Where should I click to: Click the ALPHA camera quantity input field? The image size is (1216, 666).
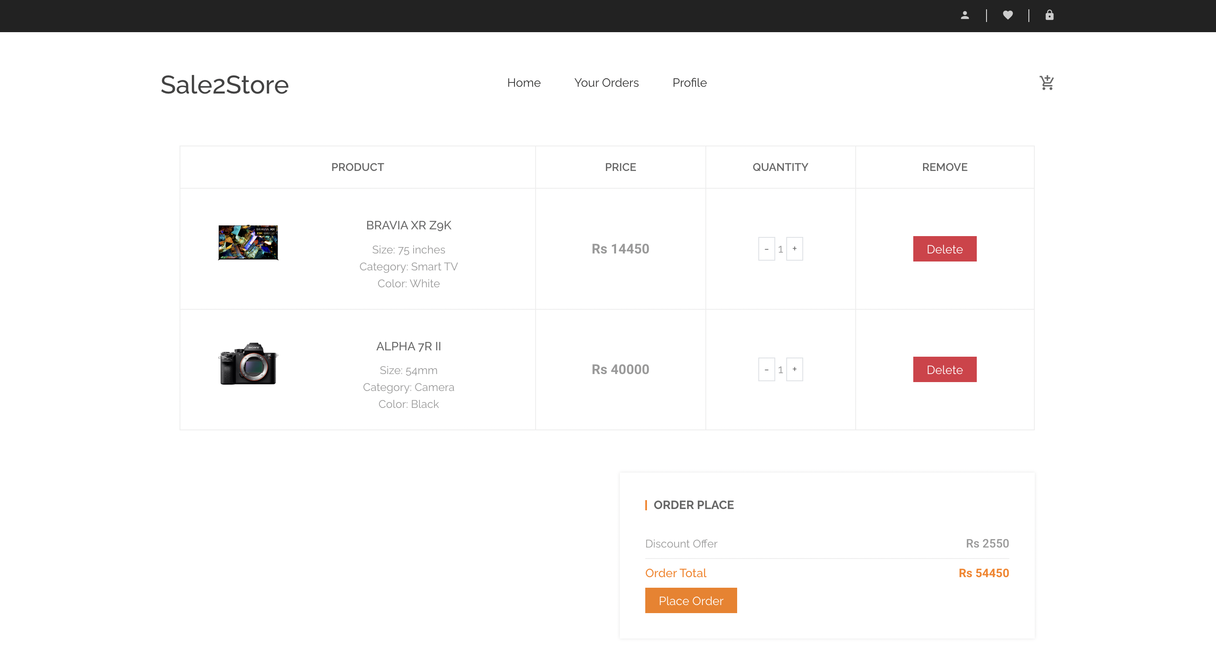780,369
